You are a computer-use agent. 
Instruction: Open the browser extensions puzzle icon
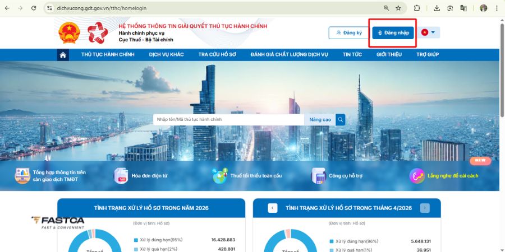pos(417,8)
